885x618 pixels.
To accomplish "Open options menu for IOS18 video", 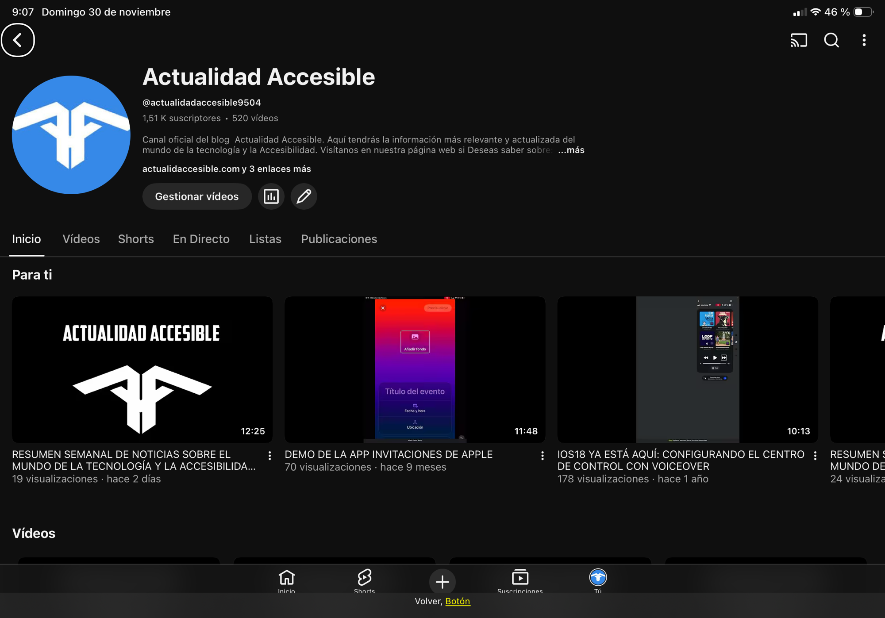I will (x=815, y=456).
